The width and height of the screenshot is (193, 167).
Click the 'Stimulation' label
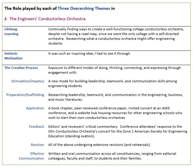click(20, 81)
